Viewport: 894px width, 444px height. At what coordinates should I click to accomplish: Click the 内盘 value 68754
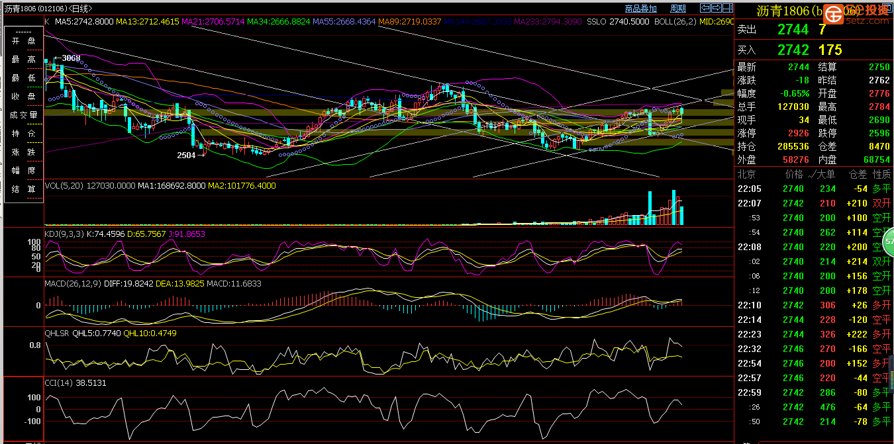[877, 160]
